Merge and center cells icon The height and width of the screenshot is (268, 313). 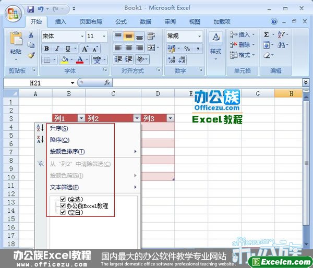point(151,47)
